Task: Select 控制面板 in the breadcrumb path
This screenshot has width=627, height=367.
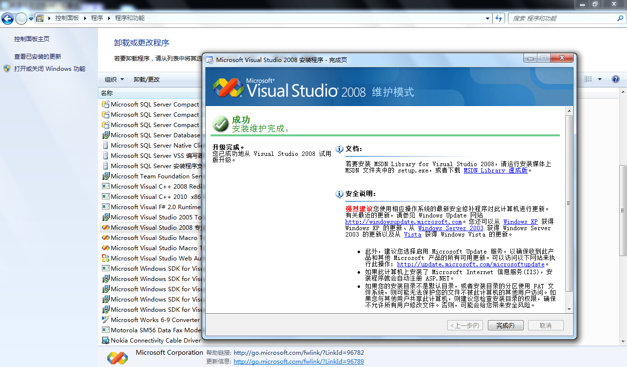Action: pos(67,18)
